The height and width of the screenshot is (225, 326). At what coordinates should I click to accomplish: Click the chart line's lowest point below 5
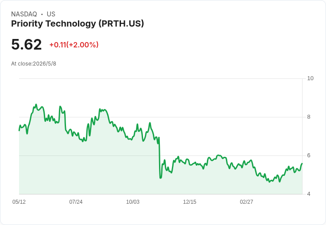(x=269, y=182)
